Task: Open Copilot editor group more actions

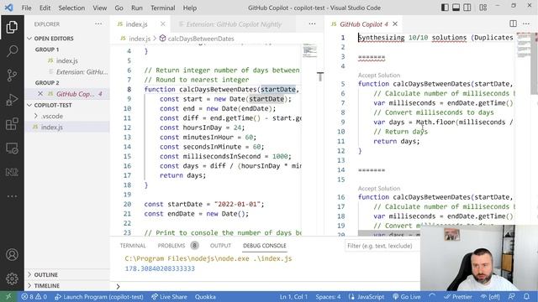Action: tap(526, 23)
